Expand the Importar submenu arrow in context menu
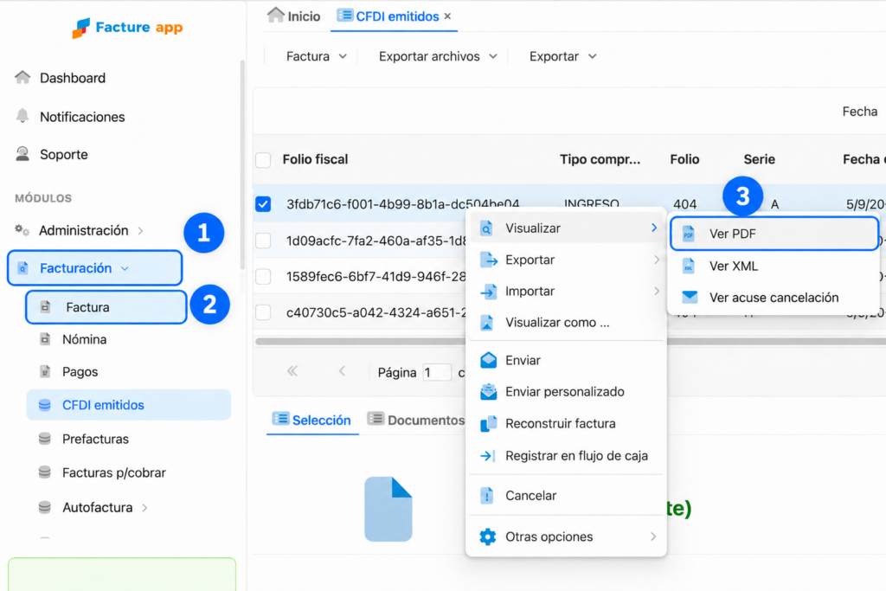Viewport: 886px width, 591px height. 657,291
